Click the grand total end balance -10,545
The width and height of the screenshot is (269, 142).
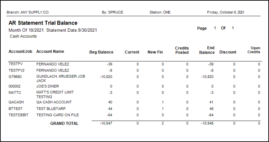(207, 123)
